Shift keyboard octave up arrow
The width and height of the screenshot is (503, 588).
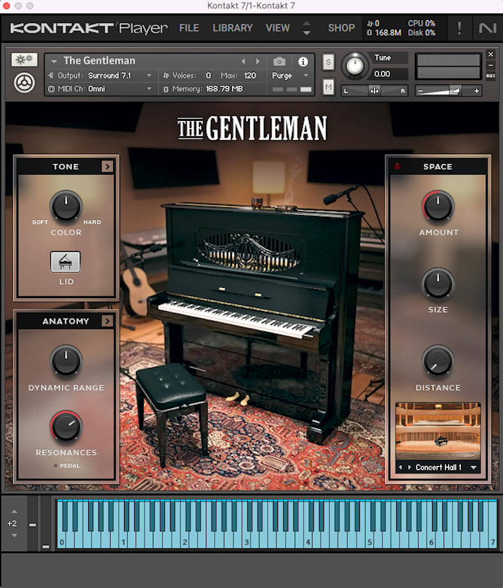(x=14, y=511)
